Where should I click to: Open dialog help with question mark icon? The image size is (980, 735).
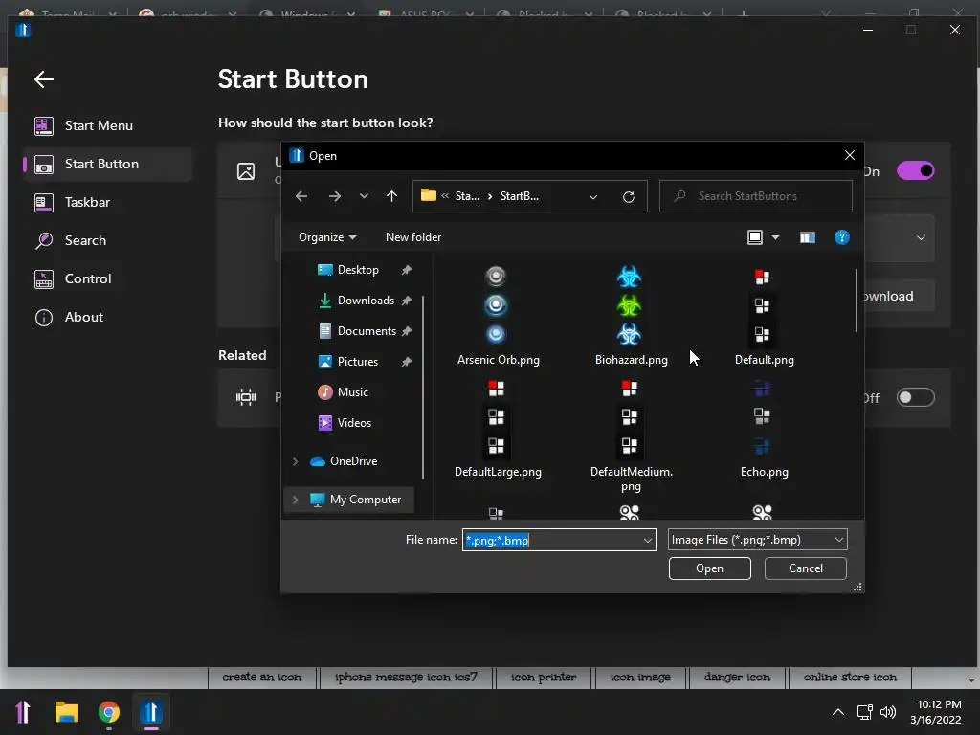842,237
